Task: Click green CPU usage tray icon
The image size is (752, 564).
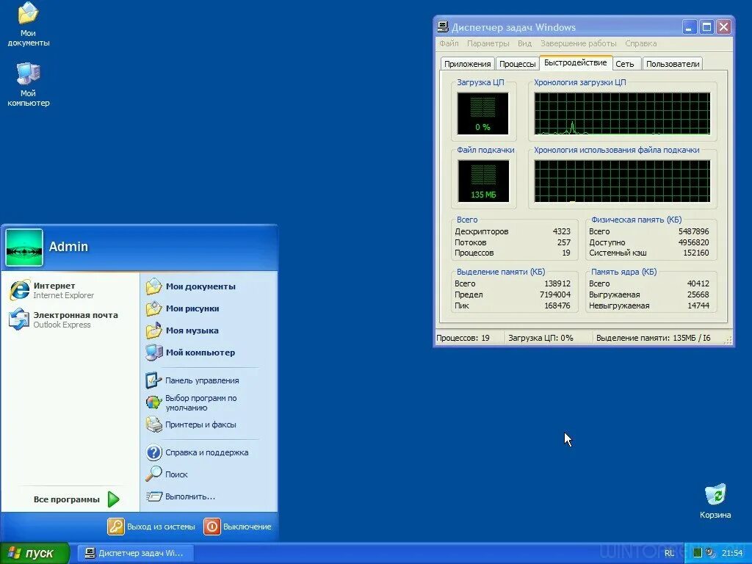Action: tap(698, 553)
